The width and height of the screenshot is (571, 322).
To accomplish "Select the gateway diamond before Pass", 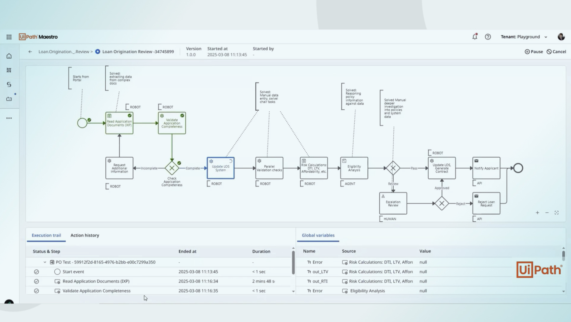I will pos(393,168).
